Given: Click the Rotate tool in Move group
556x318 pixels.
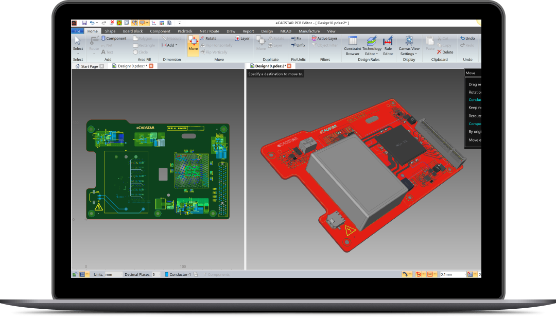Looking at the screenshot, I should click(x=208, y=38).
